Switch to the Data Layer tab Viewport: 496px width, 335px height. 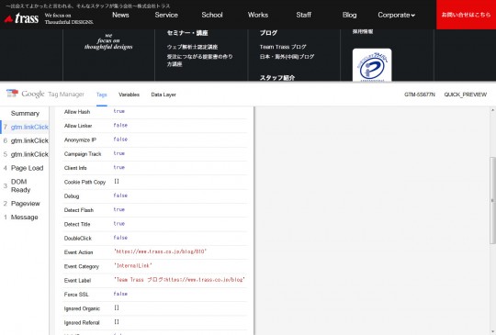(163, 95)
